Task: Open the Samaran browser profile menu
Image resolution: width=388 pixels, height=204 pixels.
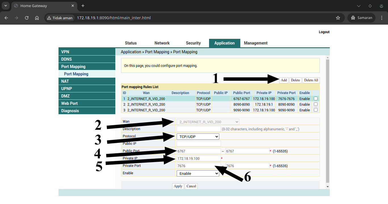Action: pos(361,18)
